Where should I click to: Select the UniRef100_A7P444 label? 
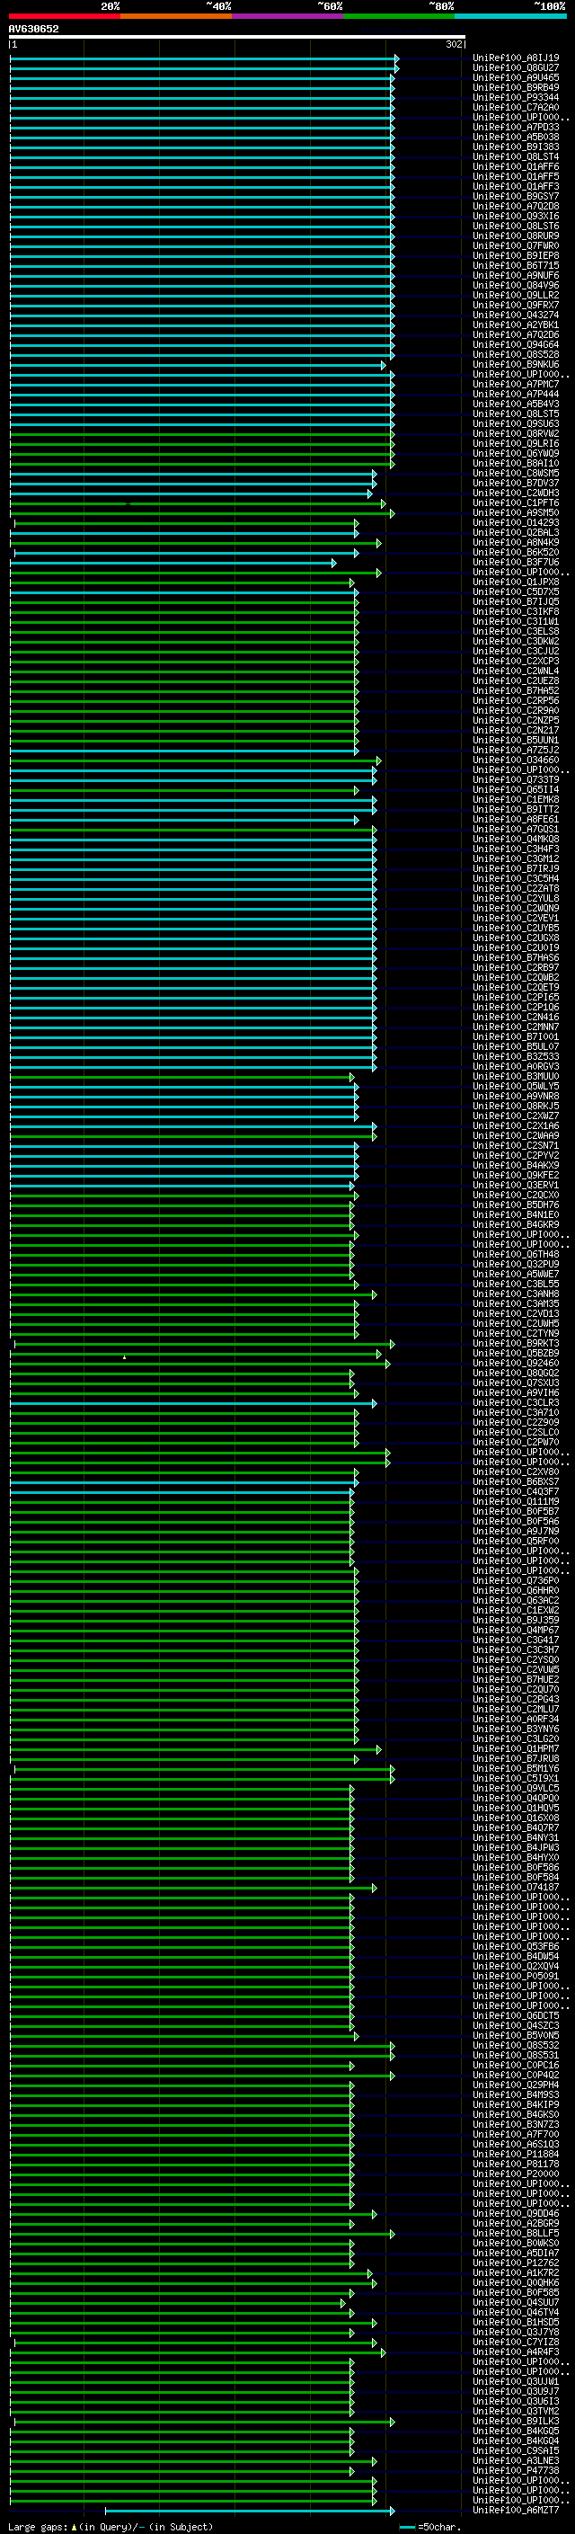pos(516,394)
